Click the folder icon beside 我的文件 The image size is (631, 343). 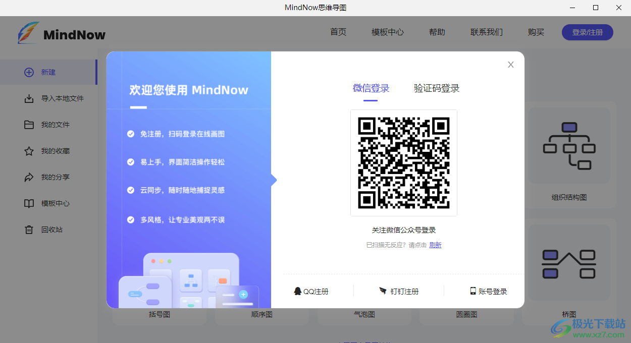tap(29, 125)
